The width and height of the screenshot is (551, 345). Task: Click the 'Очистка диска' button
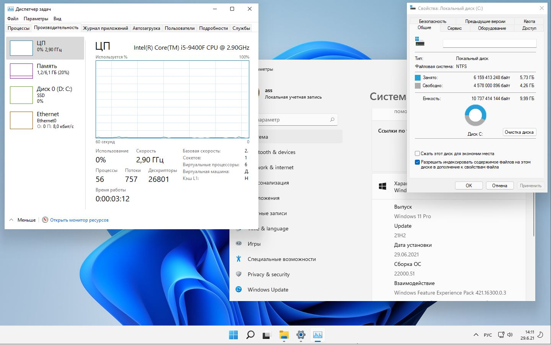(519, 132)
